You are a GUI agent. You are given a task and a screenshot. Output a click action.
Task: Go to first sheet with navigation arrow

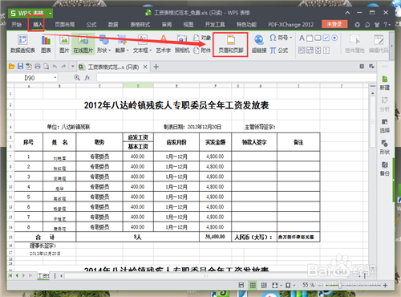[10, 275]
